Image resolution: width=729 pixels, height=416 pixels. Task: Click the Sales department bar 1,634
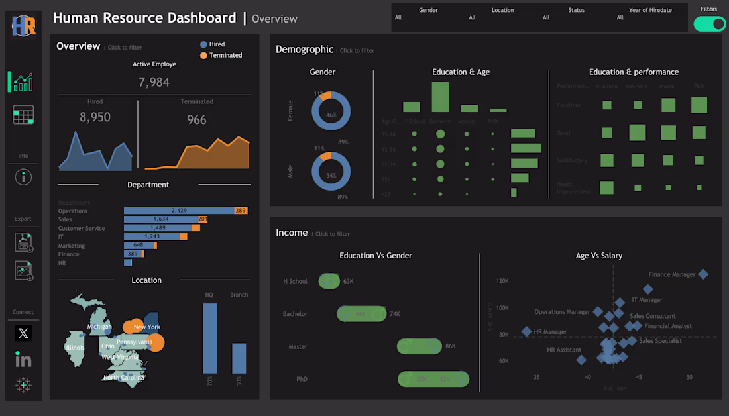pos(161,219)
